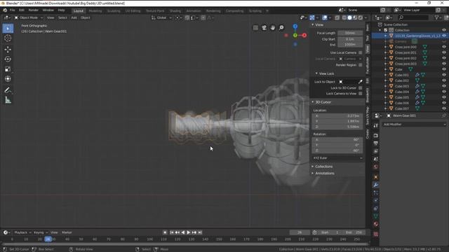Select the Transform tool
Viewport: 449px width, 252px height.
tap(8, 78)
